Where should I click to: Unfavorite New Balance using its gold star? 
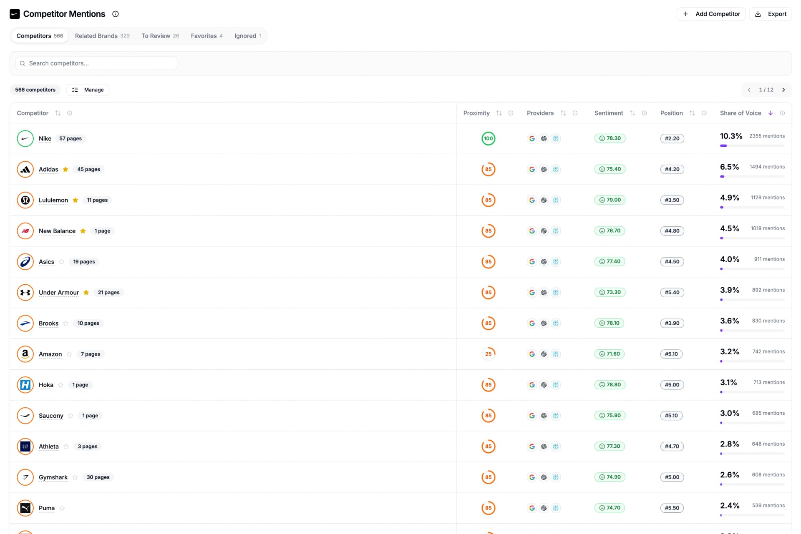tap(83, 231)
